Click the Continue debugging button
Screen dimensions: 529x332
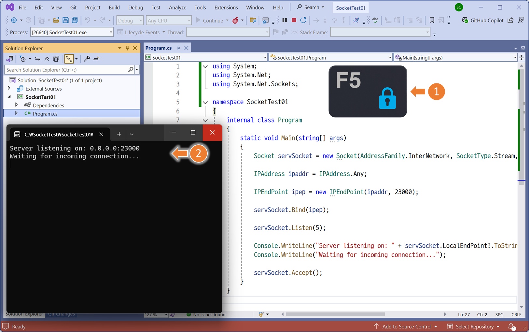[x=209, y=20]
